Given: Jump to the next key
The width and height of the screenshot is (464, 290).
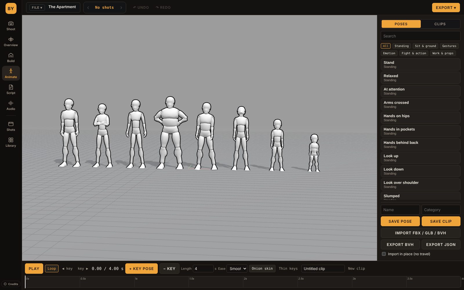Looking at the screenshot, I should click(83, 269).
